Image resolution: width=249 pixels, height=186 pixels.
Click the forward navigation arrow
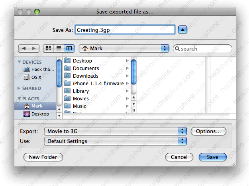pyautogui.click(x=34, y=48)
